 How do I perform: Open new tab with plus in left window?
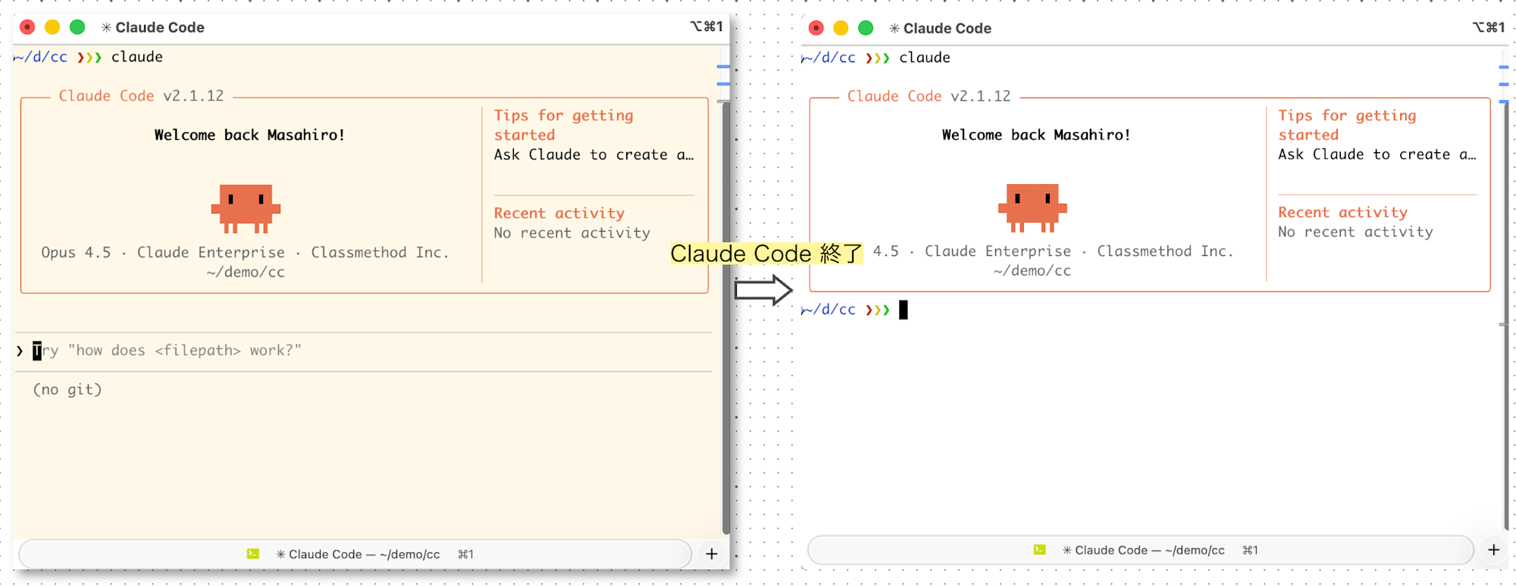click(x=712, y=554)
